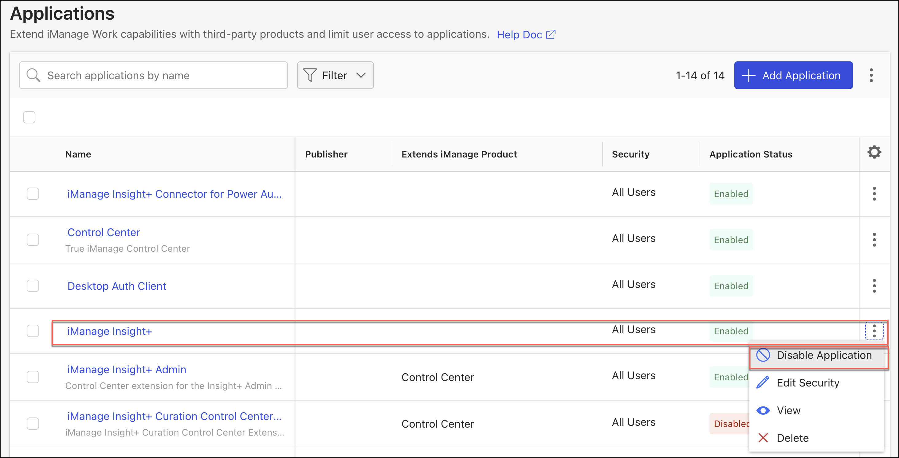Check the iManage Insight+ Admin row checkbox
This screenshot has width=899, height=458.
click(33, 377)
